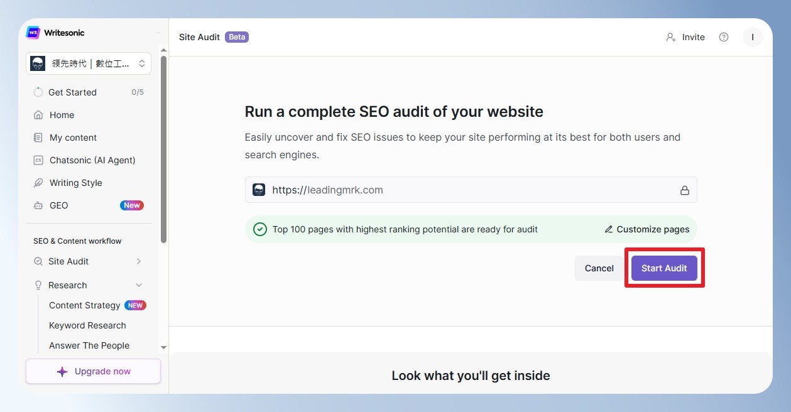The height and width of the screenshot is (412, 791).
Task: Click the pencil icon for Customize pages
Action: [609, 229]
